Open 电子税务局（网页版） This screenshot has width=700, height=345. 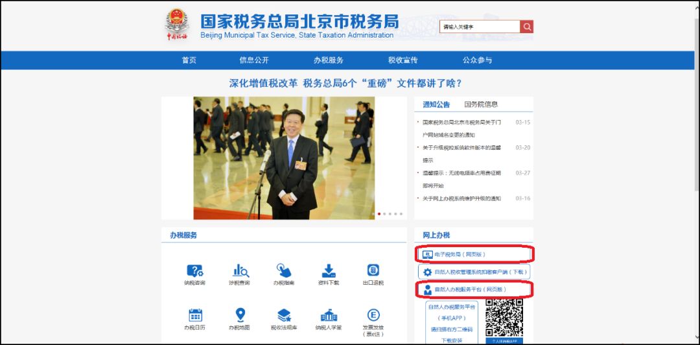coord(474,254)
